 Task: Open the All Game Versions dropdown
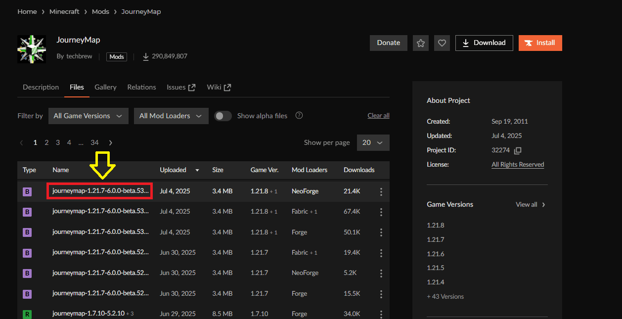click(x=88, y=116)
